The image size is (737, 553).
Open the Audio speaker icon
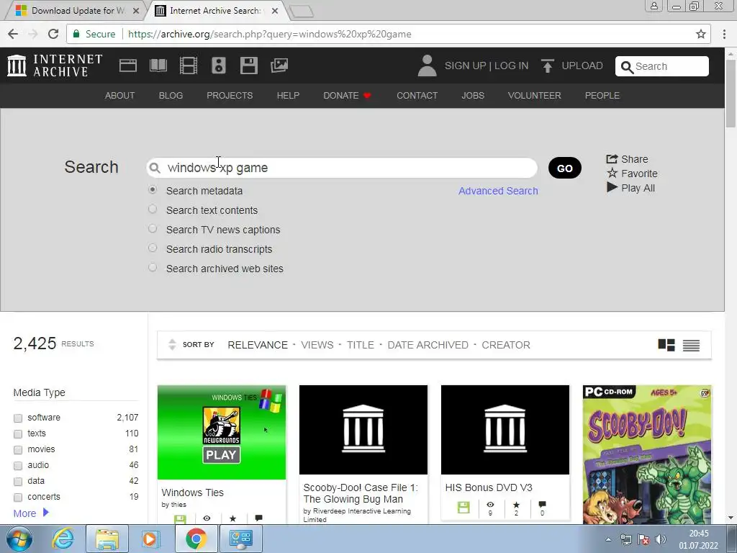[219, 66]
